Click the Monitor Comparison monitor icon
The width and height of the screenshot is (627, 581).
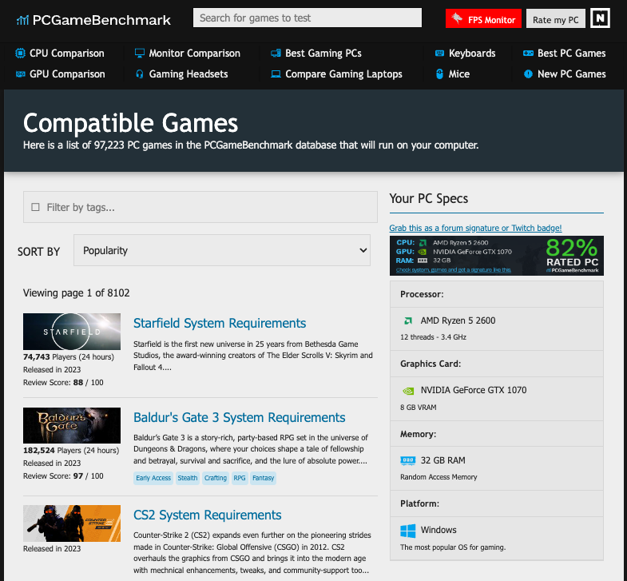click(140, 54)
